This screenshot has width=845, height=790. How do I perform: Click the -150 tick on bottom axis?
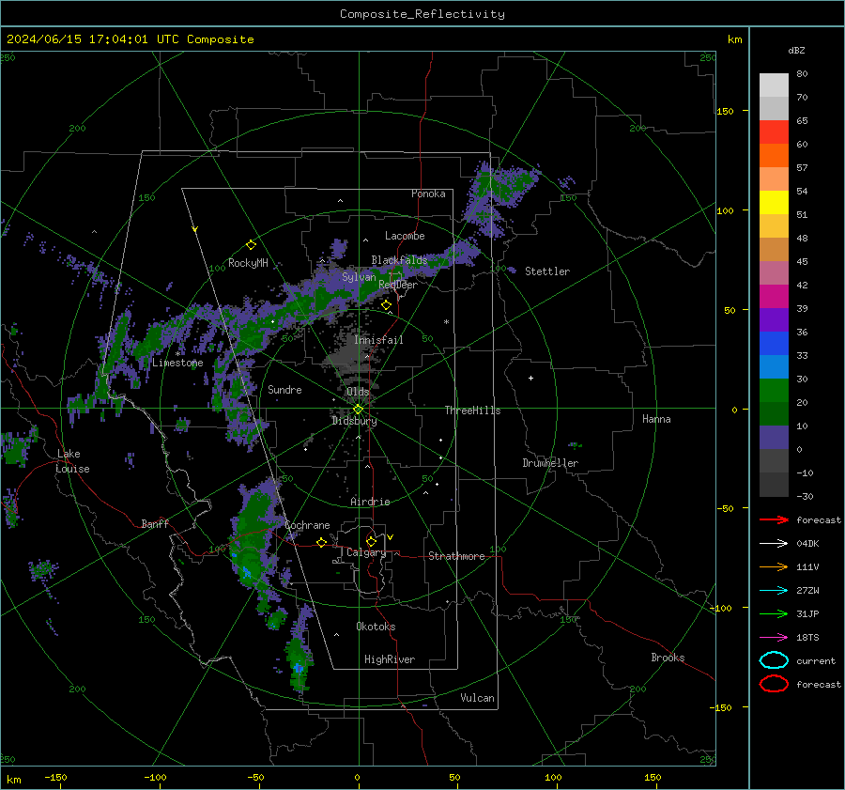[x=55, y=777]
